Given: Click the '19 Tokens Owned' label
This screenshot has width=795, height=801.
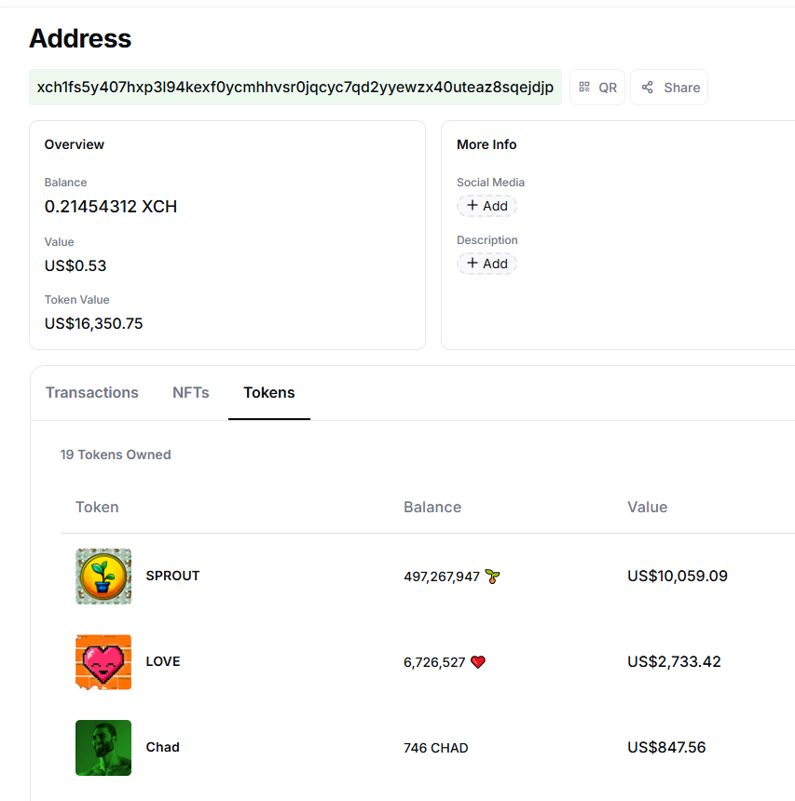Looking at the screenshot, I should click(116, 455).
